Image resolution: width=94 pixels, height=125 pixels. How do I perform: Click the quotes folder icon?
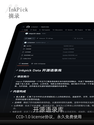click(25, 46)
